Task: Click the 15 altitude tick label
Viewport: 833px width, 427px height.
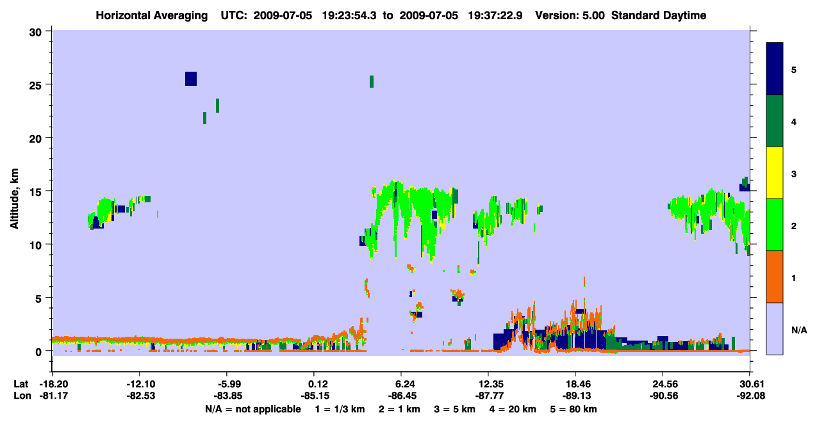Action: pos(37,191)
